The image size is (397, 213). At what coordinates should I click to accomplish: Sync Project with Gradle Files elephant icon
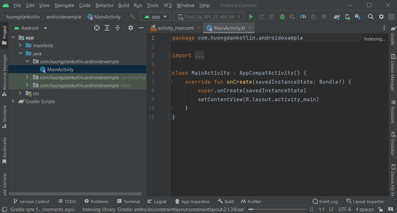click(x=337, y=16)
